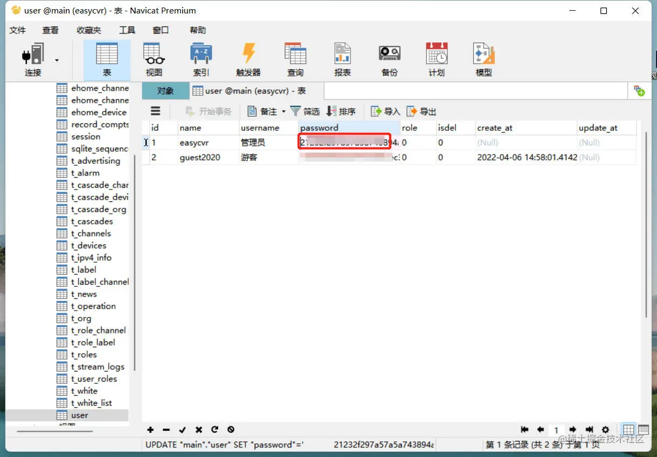This screenshot has height=457, width=657.
Task: Click the username column header
Action: [x=269, y=128]
